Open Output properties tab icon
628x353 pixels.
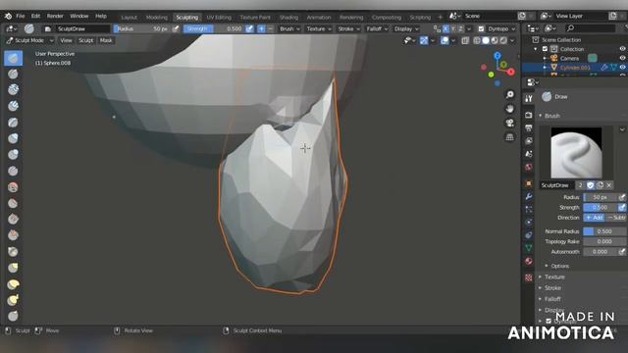(x=529, y=128)
